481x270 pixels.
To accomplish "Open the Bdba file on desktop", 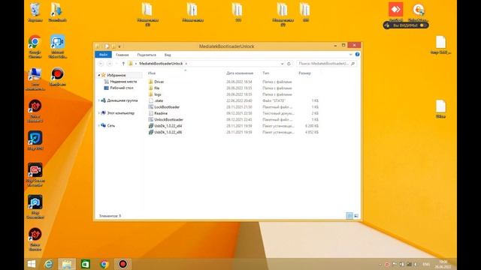I will pyautogui.click(x=441, y=109).
